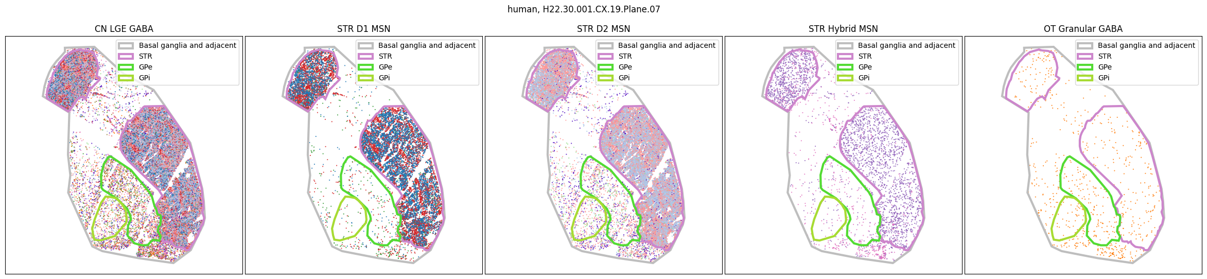
Task: Click the 'CN LGE GABA' panel title
Action: coord(124,29)
